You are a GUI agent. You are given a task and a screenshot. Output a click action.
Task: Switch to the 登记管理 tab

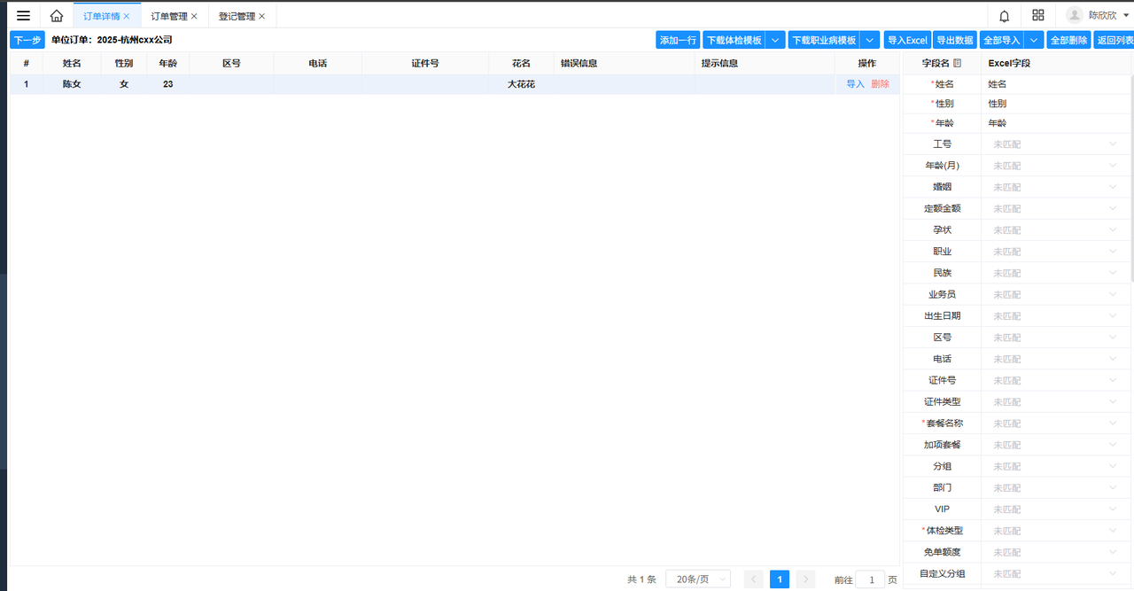click(x=237, y=17)
